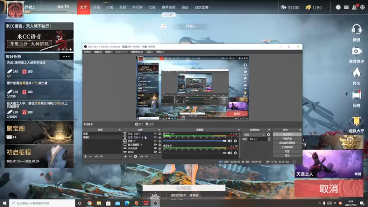Undock the controls panel via header icon

coord(300,130)
